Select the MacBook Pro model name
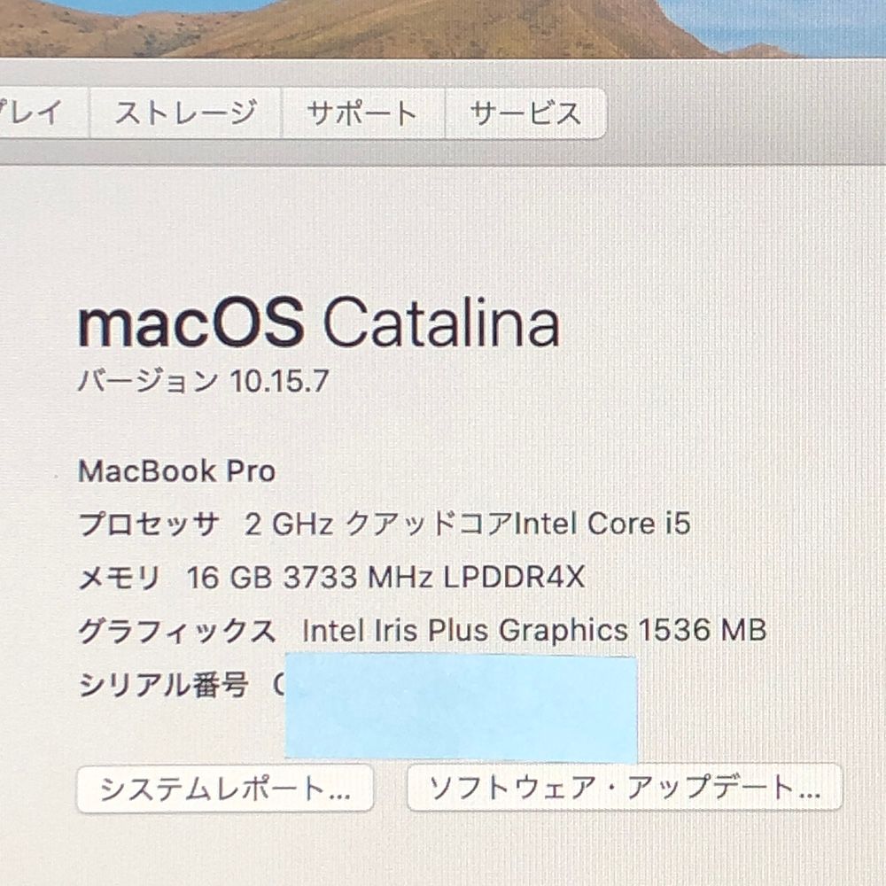 pyautogui.click(x=177, y=471)
